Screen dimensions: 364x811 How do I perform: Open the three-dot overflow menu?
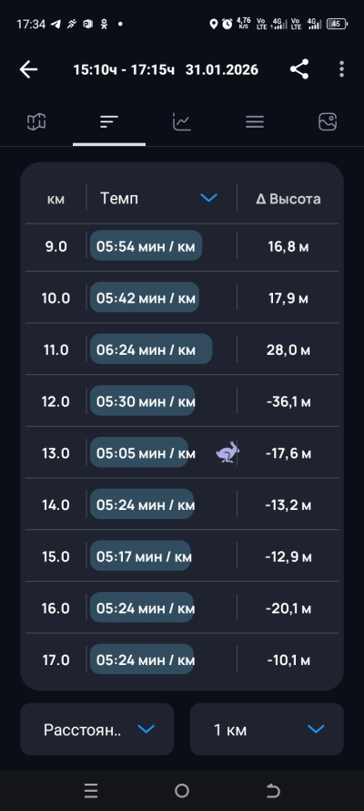[341, 69]
